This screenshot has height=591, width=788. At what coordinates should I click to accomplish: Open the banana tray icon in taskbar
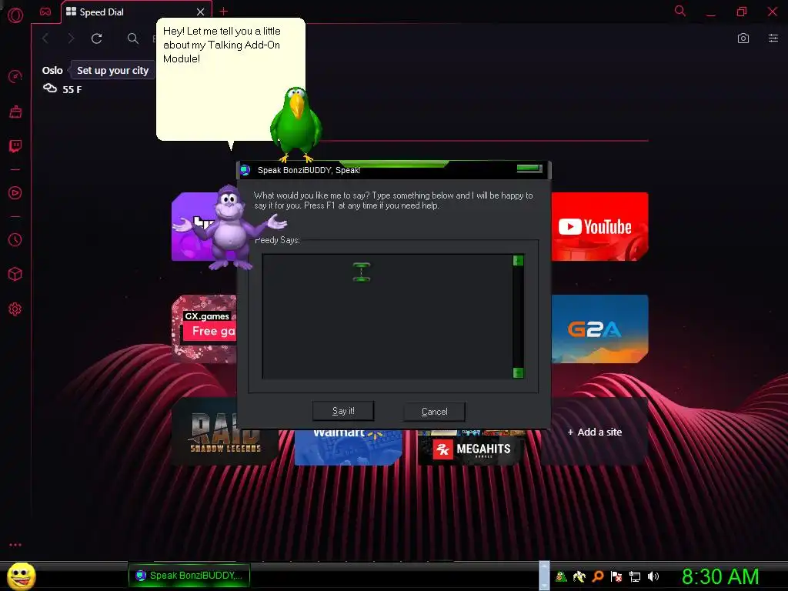tap(579, 576)
